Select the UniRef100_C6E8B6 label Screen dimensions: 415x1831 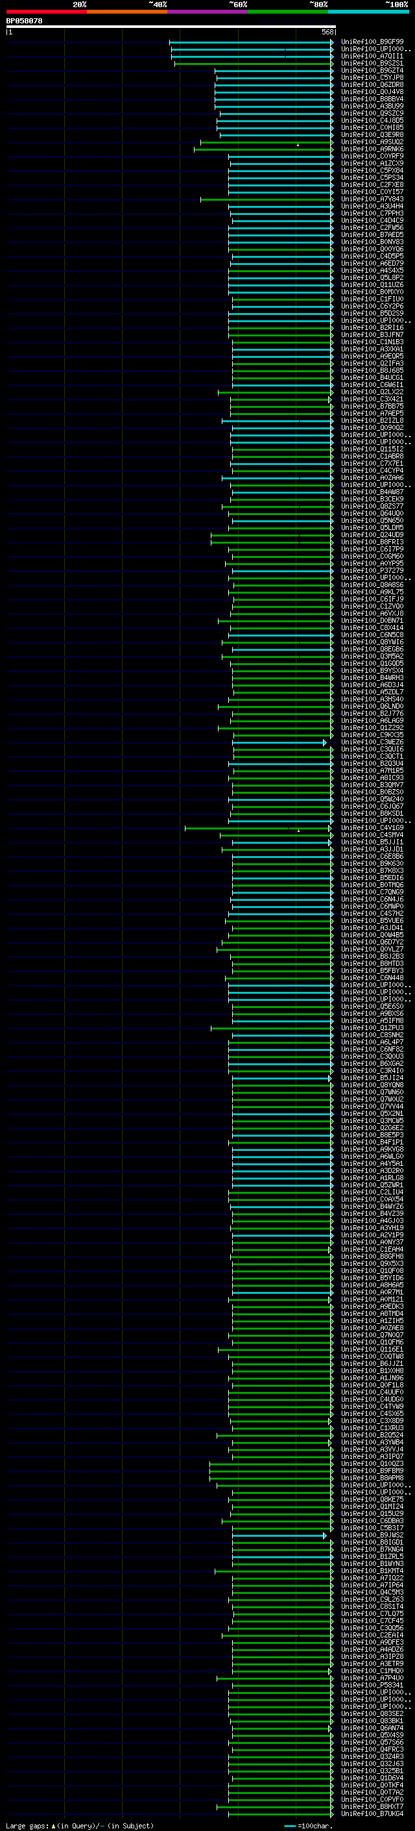pos(372,856)
